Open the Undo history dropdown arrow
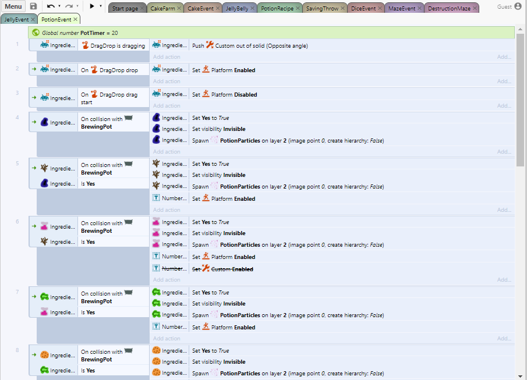Viewport: 527px width, 380px height. (x=59, y=6)
